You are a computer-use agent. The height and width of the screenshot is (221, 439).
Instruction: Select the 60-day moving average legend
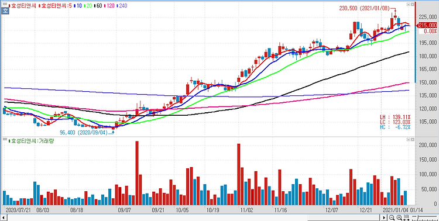(98, 6)
